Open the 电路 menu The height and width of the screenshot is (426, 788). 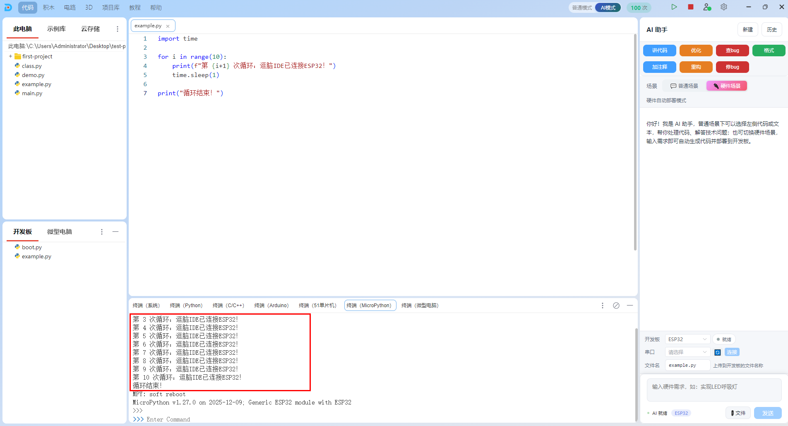tap(70, 7)
